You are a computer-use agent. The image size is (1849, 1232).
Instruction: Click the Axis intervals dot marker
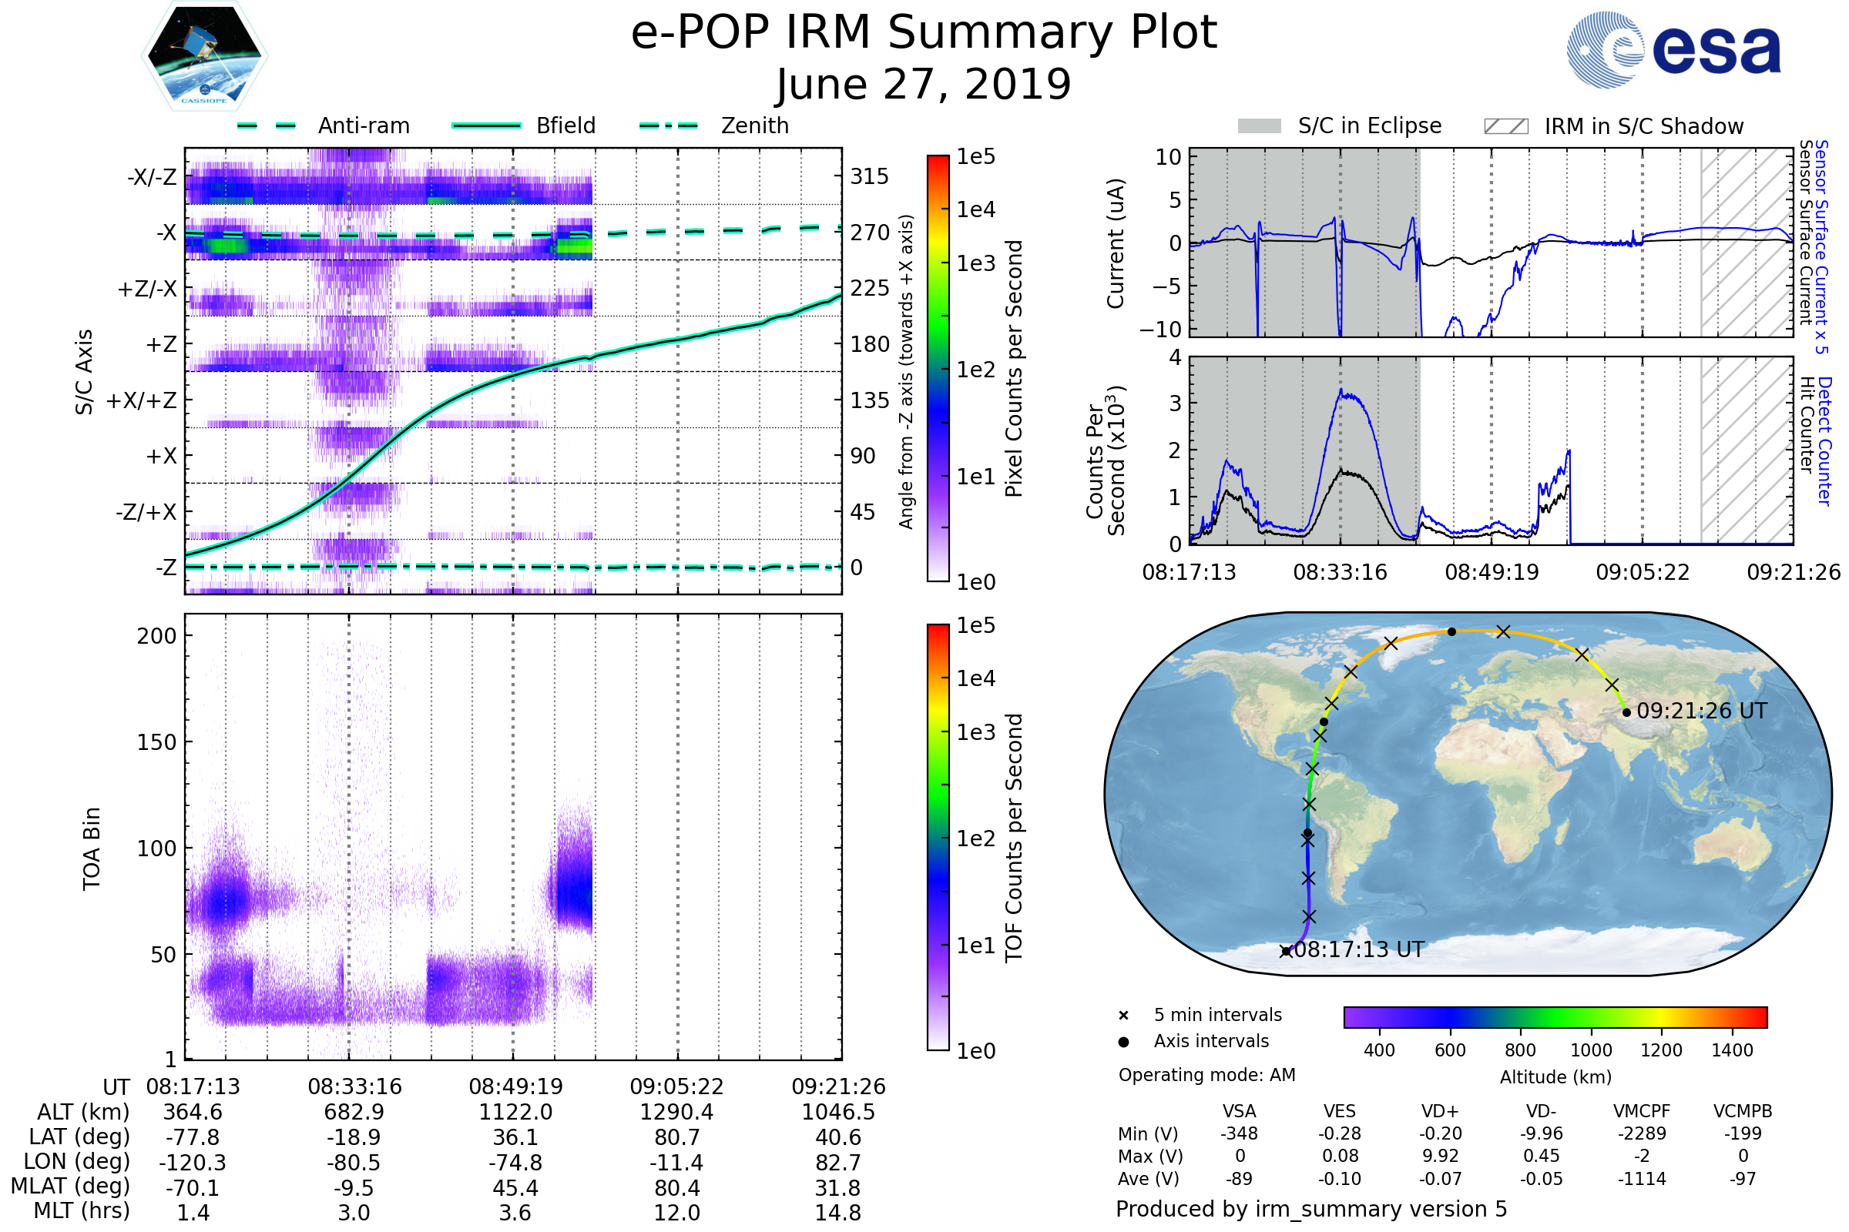coord(1123,1042)
